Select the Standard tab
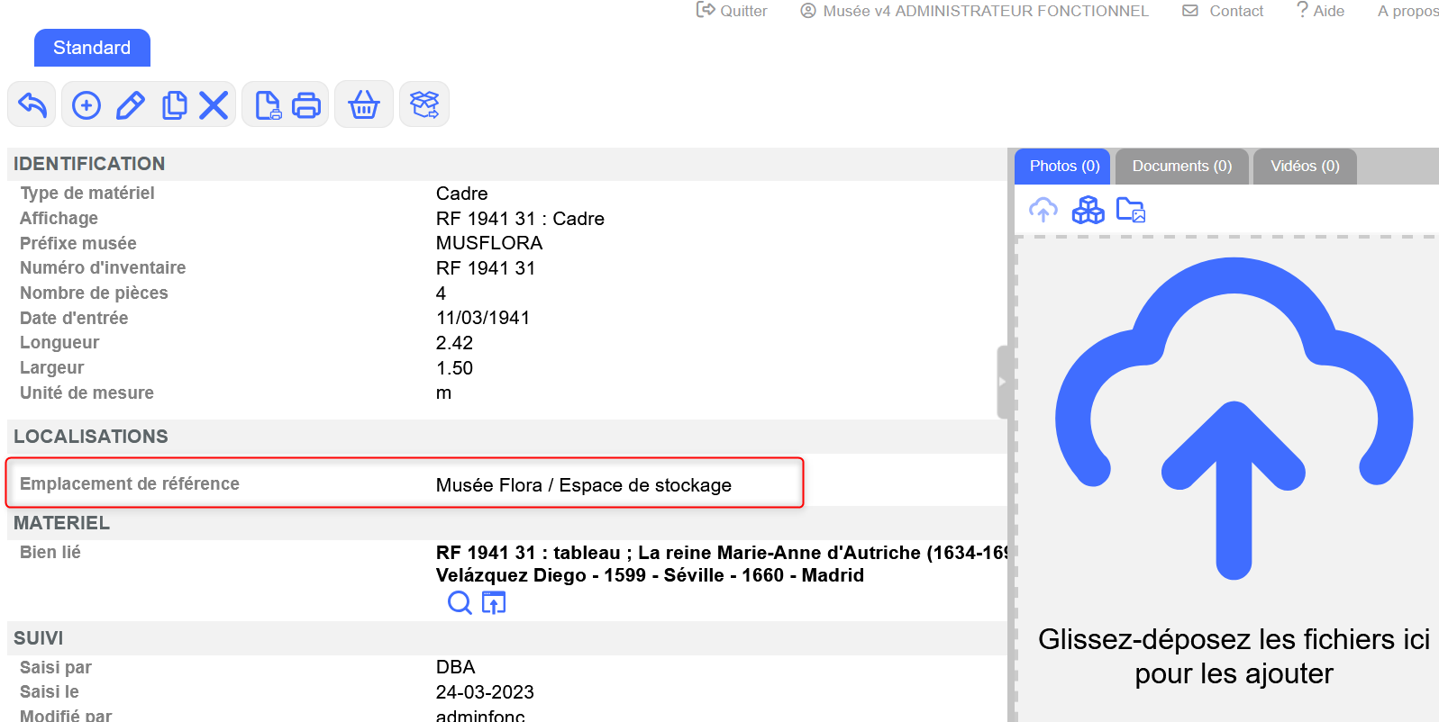The height and width of the screenshot is (722, 1439). point(92,48)
